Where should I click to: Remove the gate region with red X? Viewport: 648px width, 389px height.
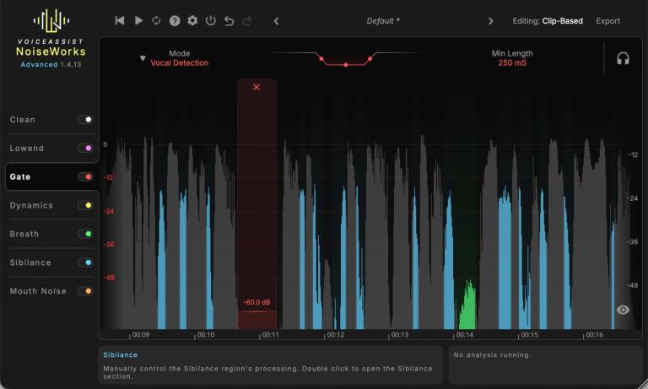pos(256,87)
